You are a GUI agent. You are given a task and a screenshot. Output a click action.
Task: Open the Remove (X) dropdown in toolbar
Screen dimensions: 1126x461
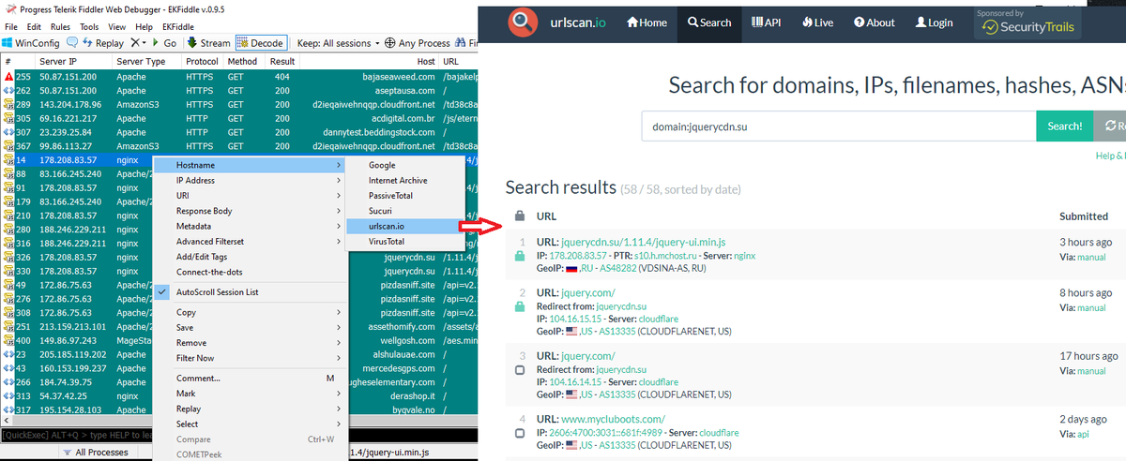coord(138,43)
